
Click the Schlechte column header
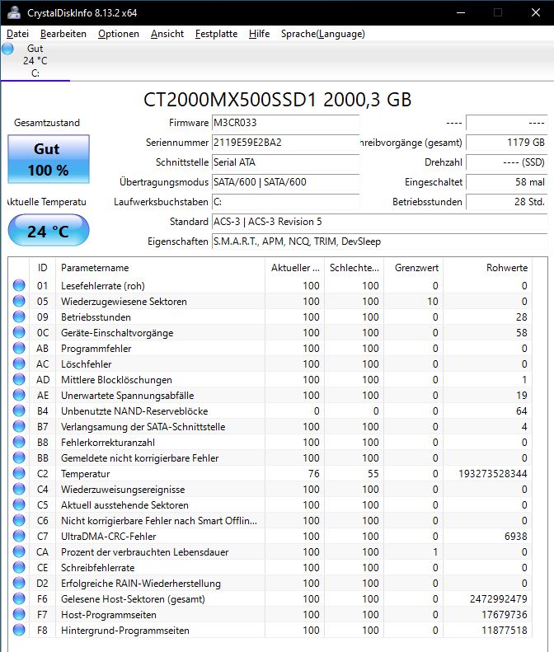pyautogui.click(x=354, y=268)
